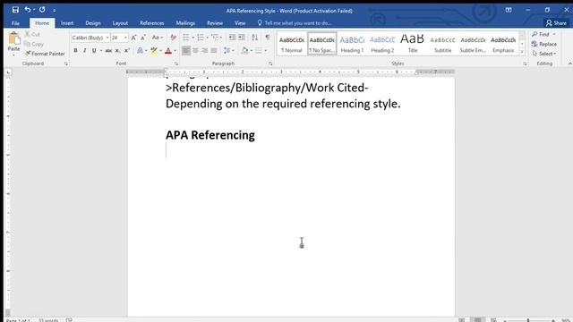Click the Share button
This screenshot has height=322, width=573.
click(x=556, y=23)
